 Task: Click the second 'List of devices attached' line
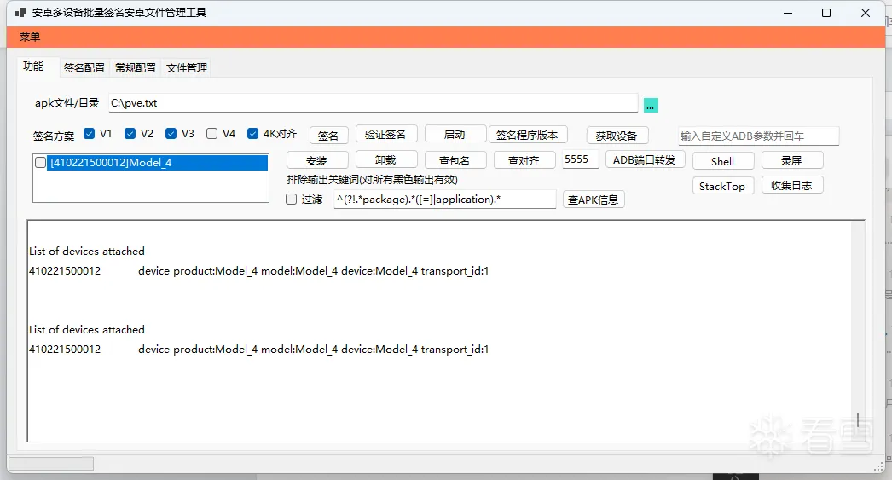pyautogui.click(x=87, y=330)
